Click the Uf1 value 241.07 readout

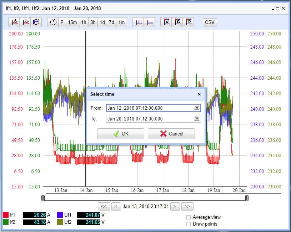coord(89,215)
